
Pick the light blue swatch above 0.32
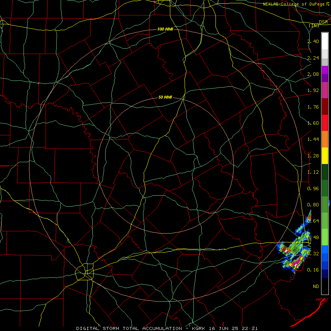pyautogui.click(x=325, y=249)
